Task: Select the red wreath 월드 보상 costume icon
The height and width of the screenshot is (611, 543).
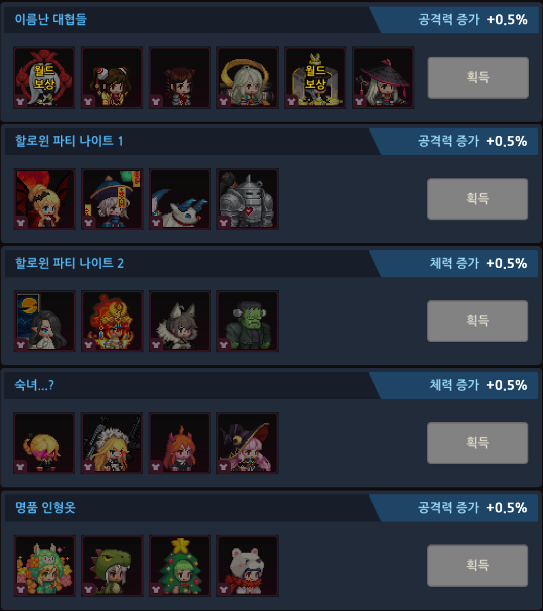Action: pyautogui.click(x=44, y=78)
